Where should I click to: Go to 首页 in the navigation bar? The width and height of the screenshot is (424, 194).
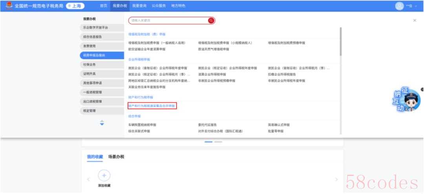[103, 6]
